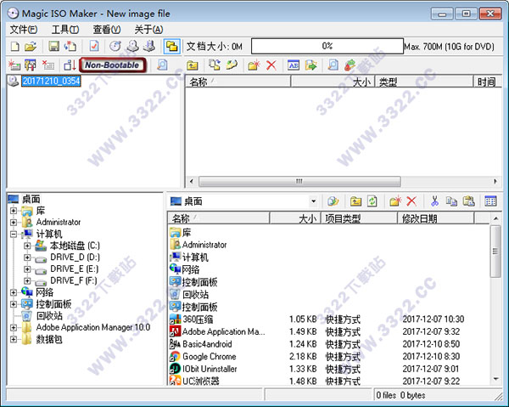Click the Non-Bootable button

point(112,65)
